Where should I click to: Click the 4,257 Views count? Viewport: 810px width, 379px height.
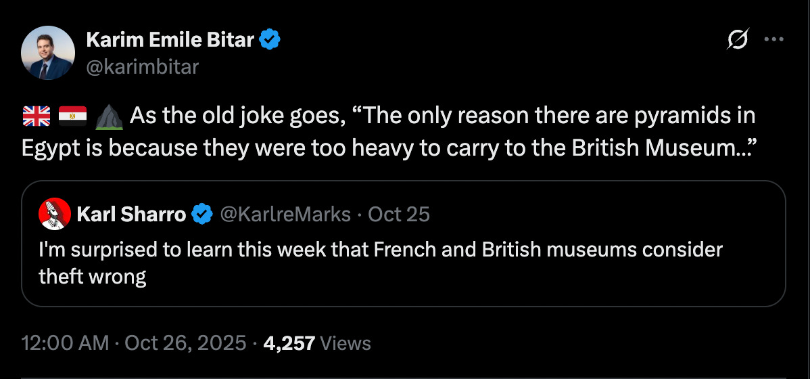317,343
